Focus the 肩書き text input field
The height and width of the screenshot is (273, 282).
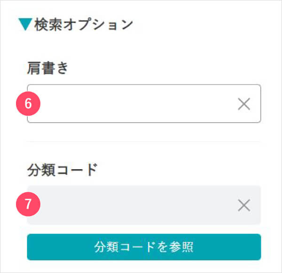click(144, 103)
